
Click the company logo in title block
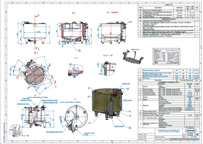coord(191,131)
